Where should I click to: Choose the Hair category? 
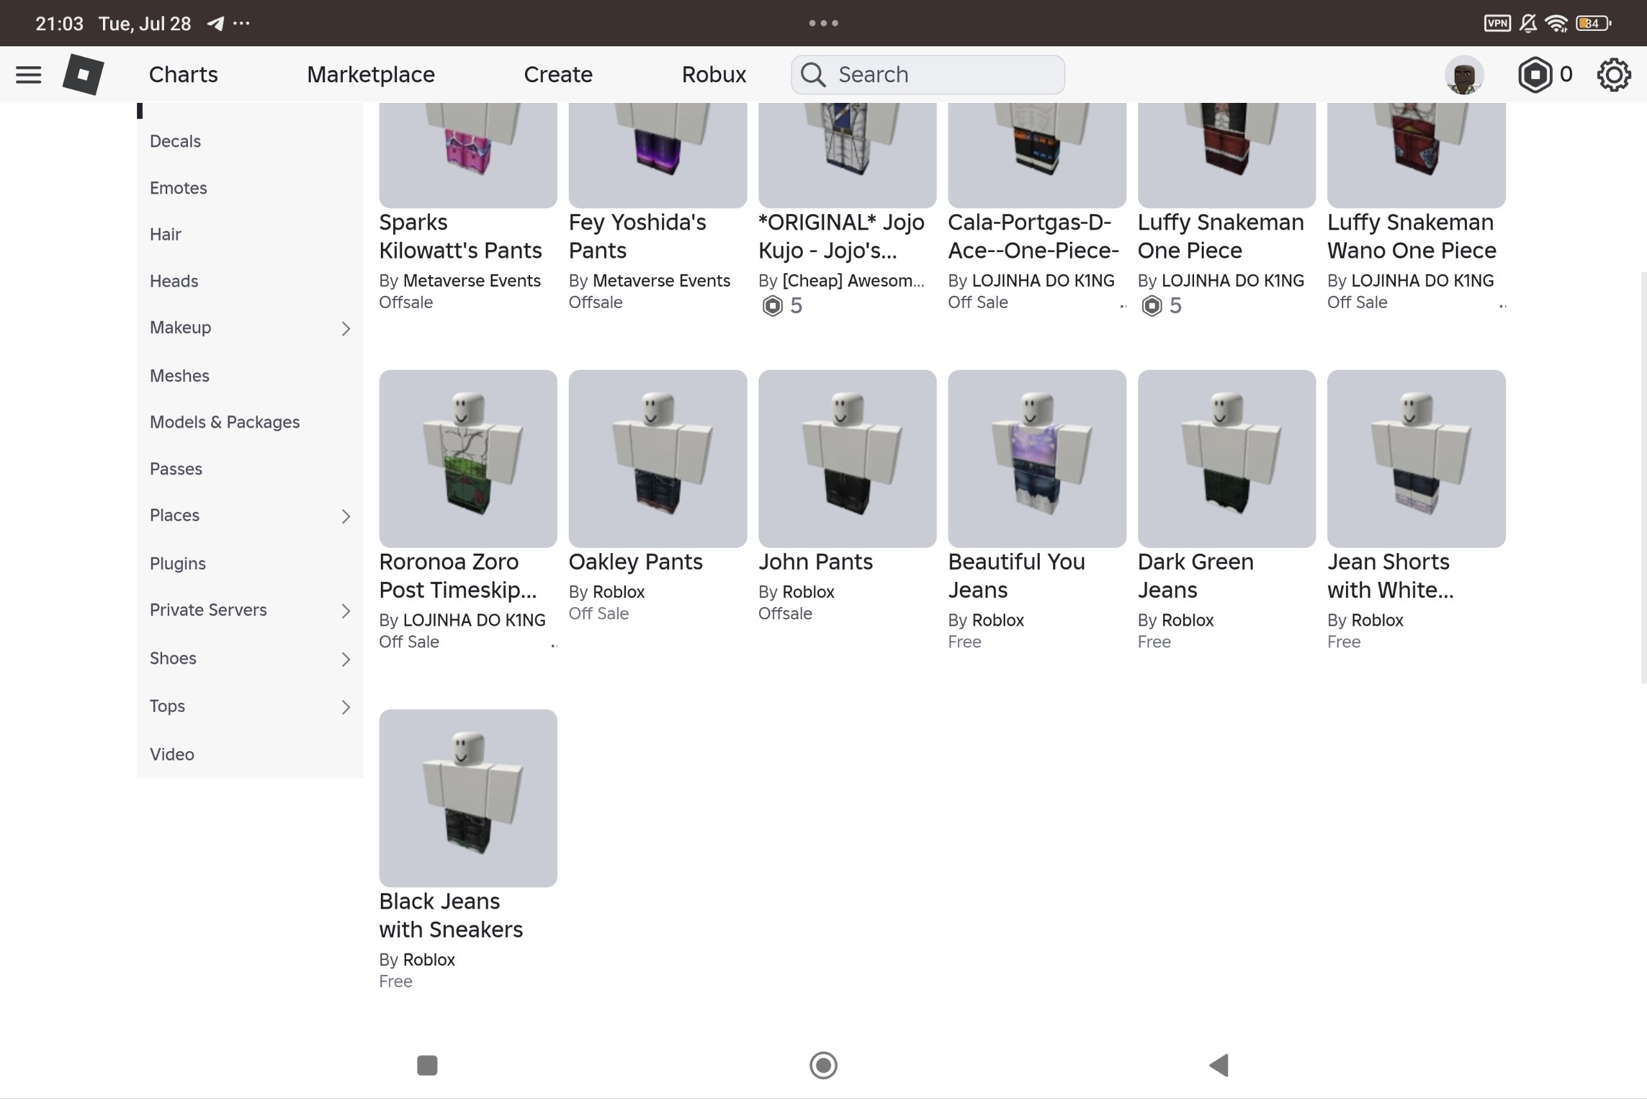pyautogui.click(x=165, y=234)
